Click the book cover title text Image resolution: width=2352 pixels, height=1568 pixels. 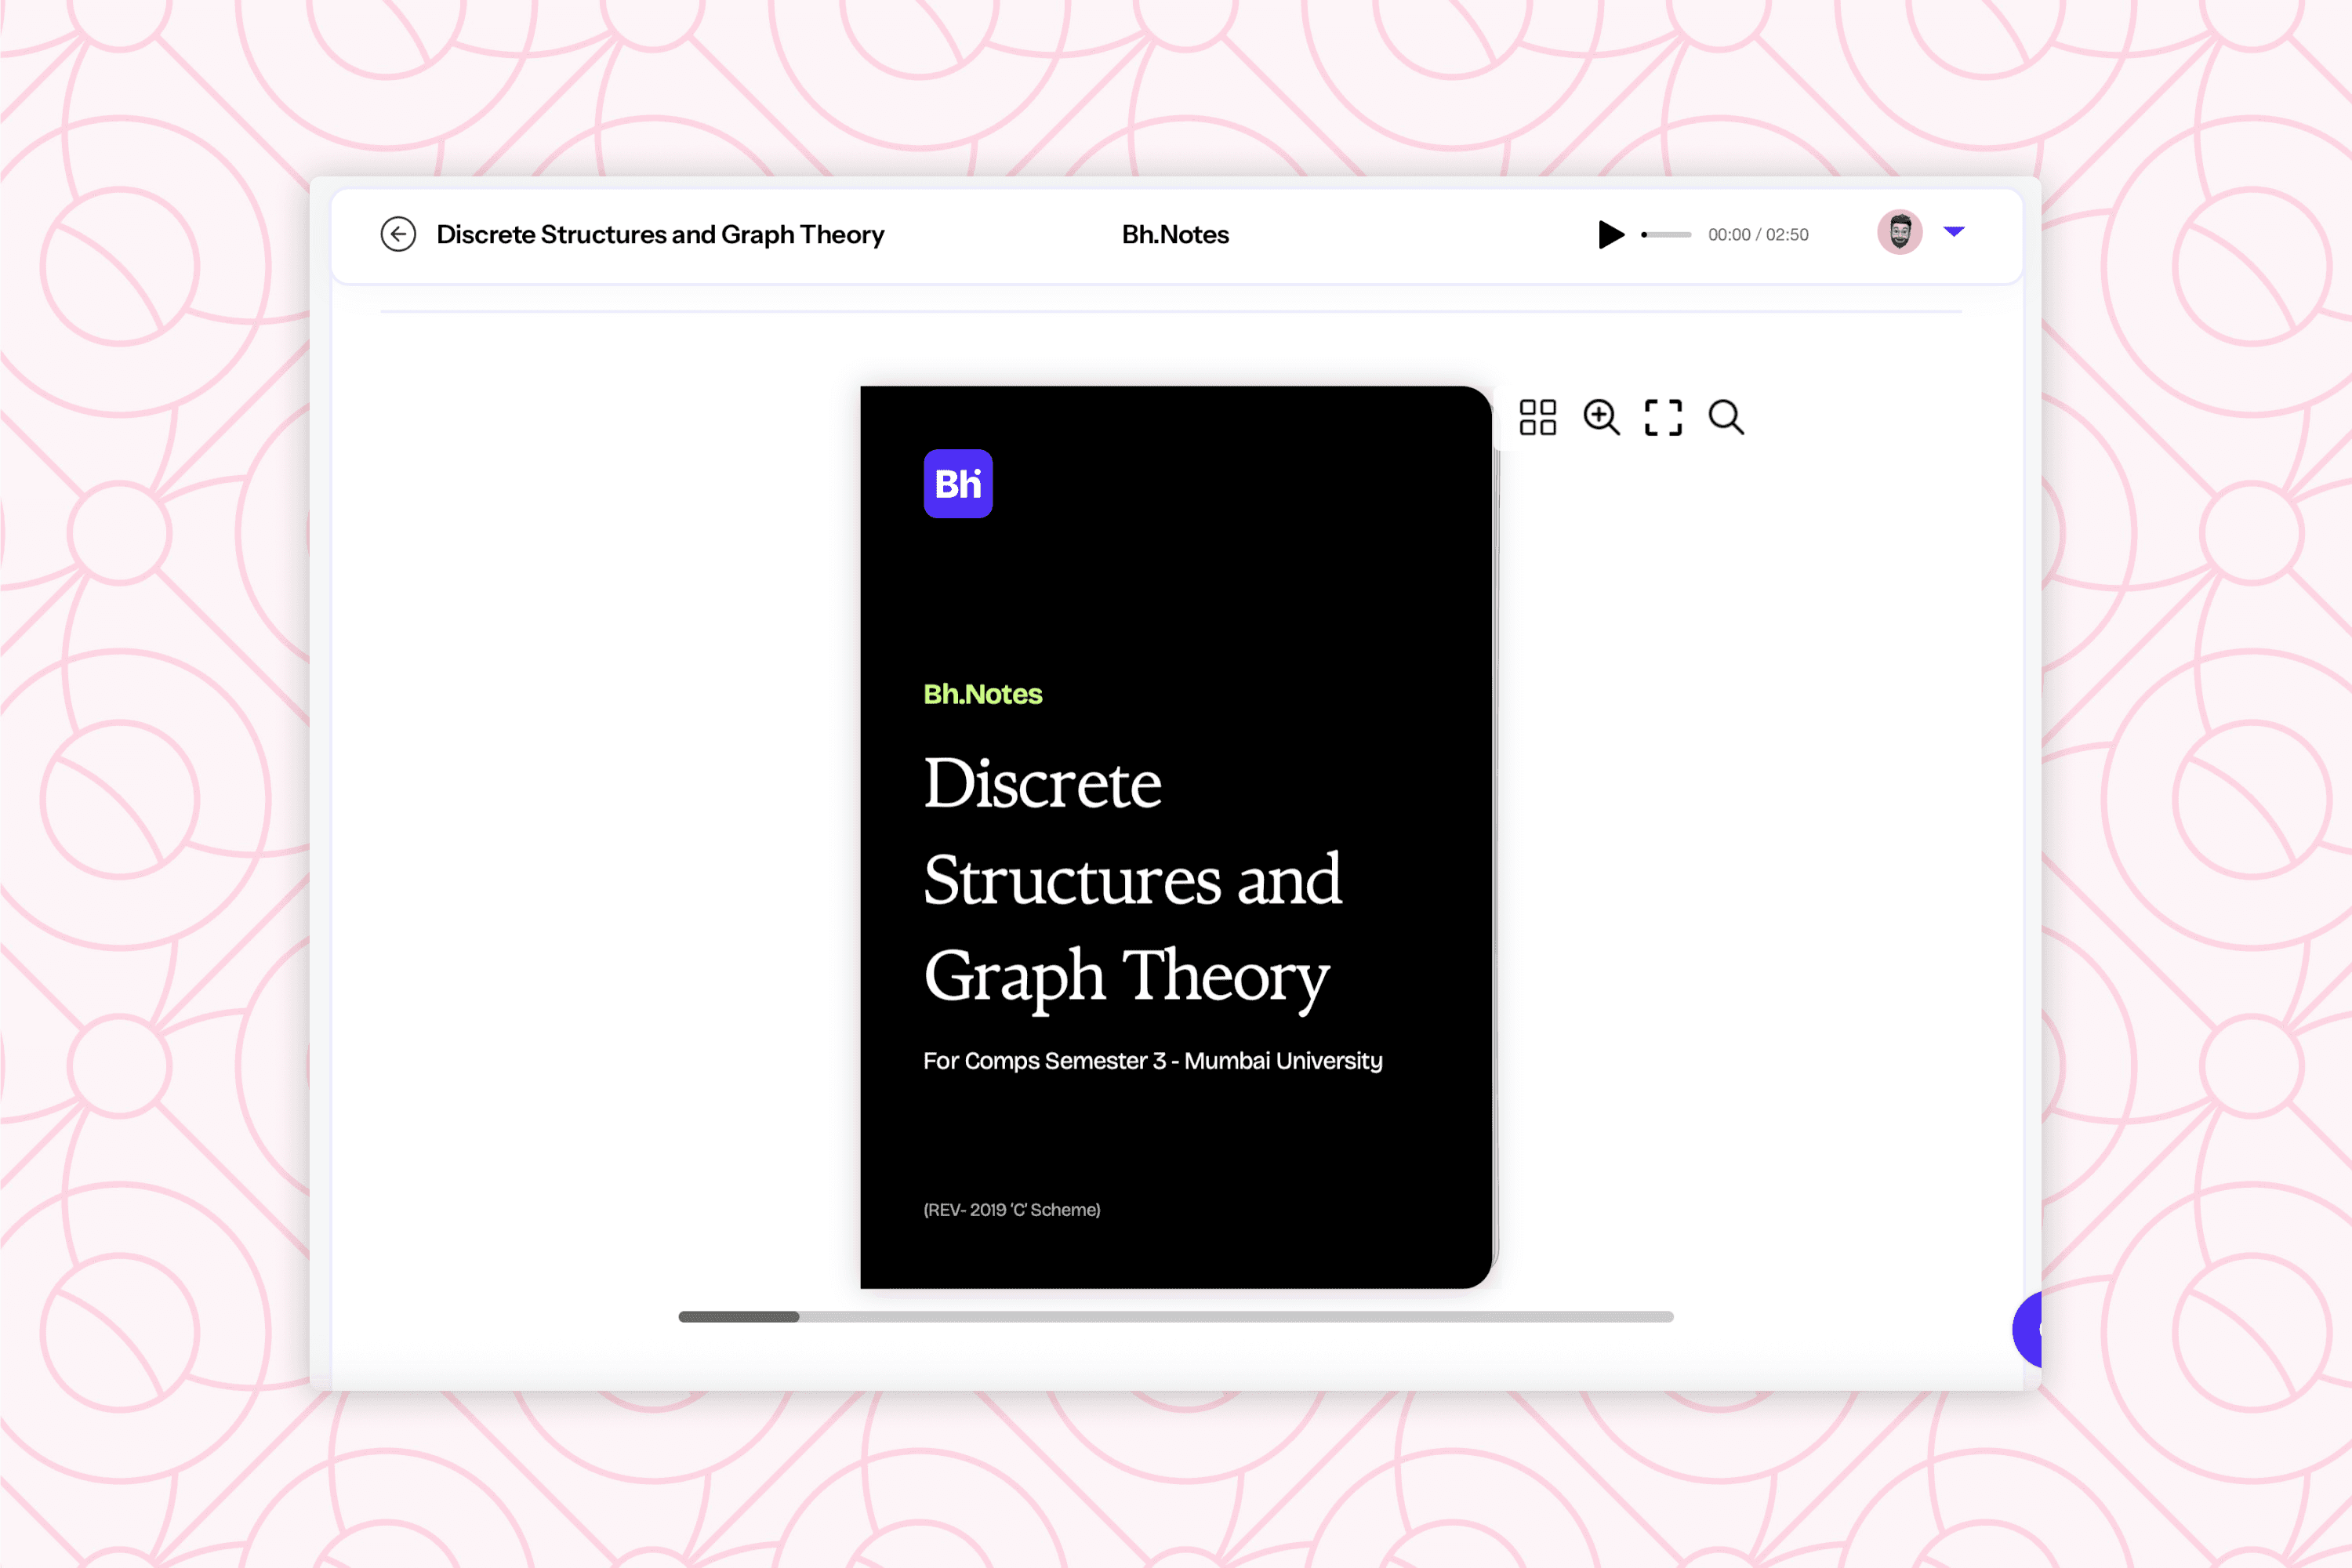(1130, 879)
